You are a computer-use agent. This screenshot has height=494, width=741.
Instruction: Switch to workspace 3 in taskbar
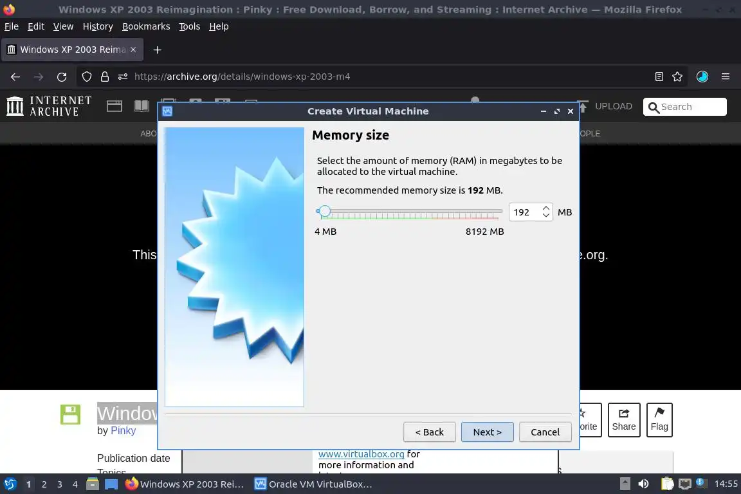click(60, 484)
